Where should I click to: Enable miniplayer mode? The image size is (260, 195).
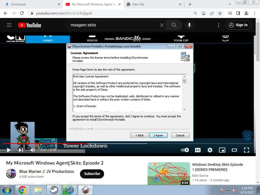(222, 150)
